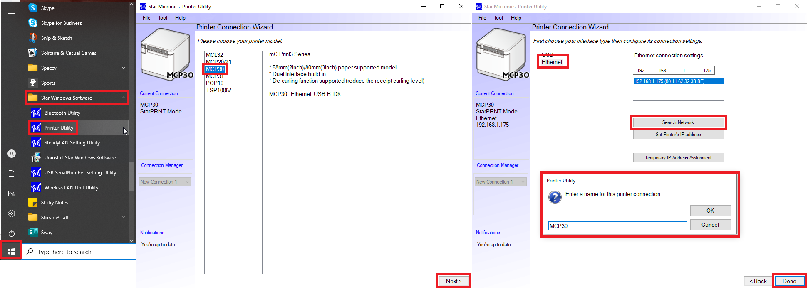Go back with the < Back button
The height and width of the screenshot is (289, 808).
click(758, 281)
